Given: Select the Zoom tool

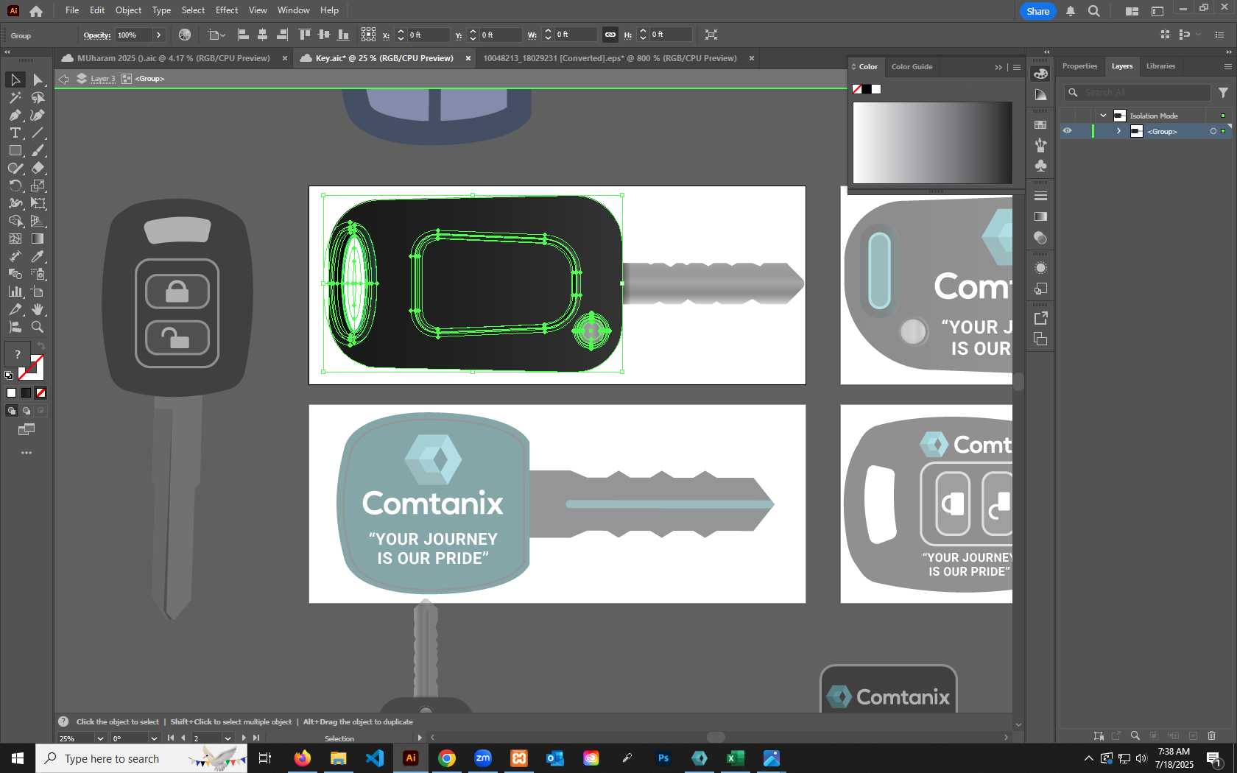Looking at the screenshot, I should [38, 327].
